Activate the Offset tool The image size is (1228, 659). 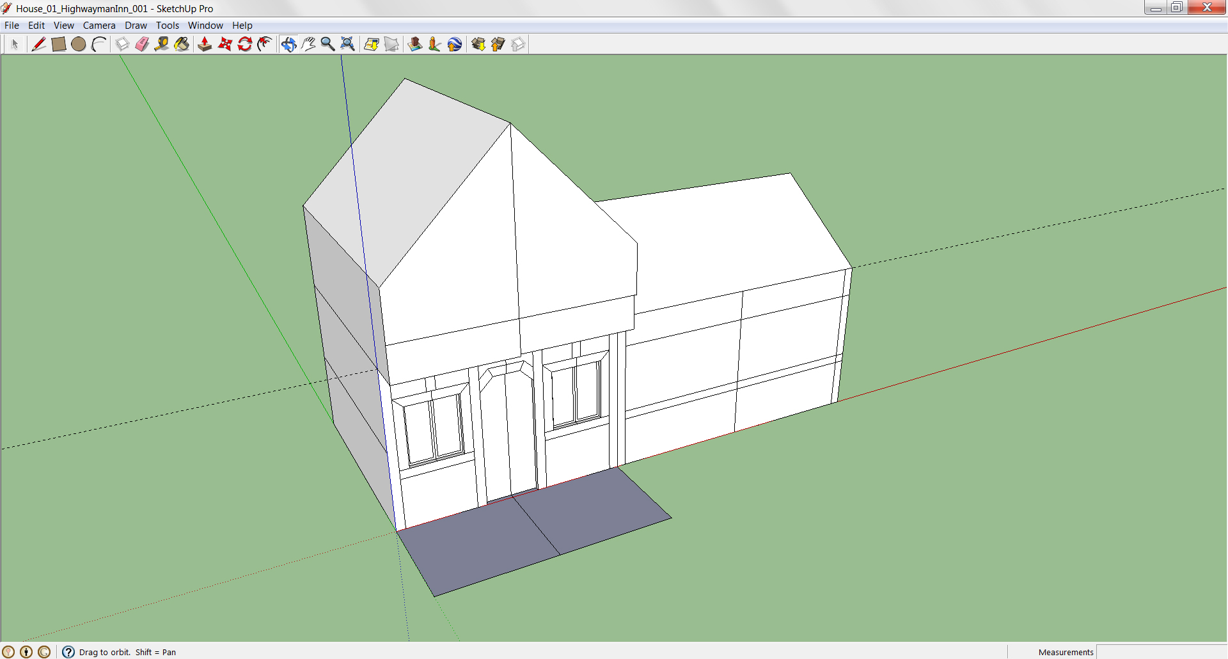click(x=265, y=44)
